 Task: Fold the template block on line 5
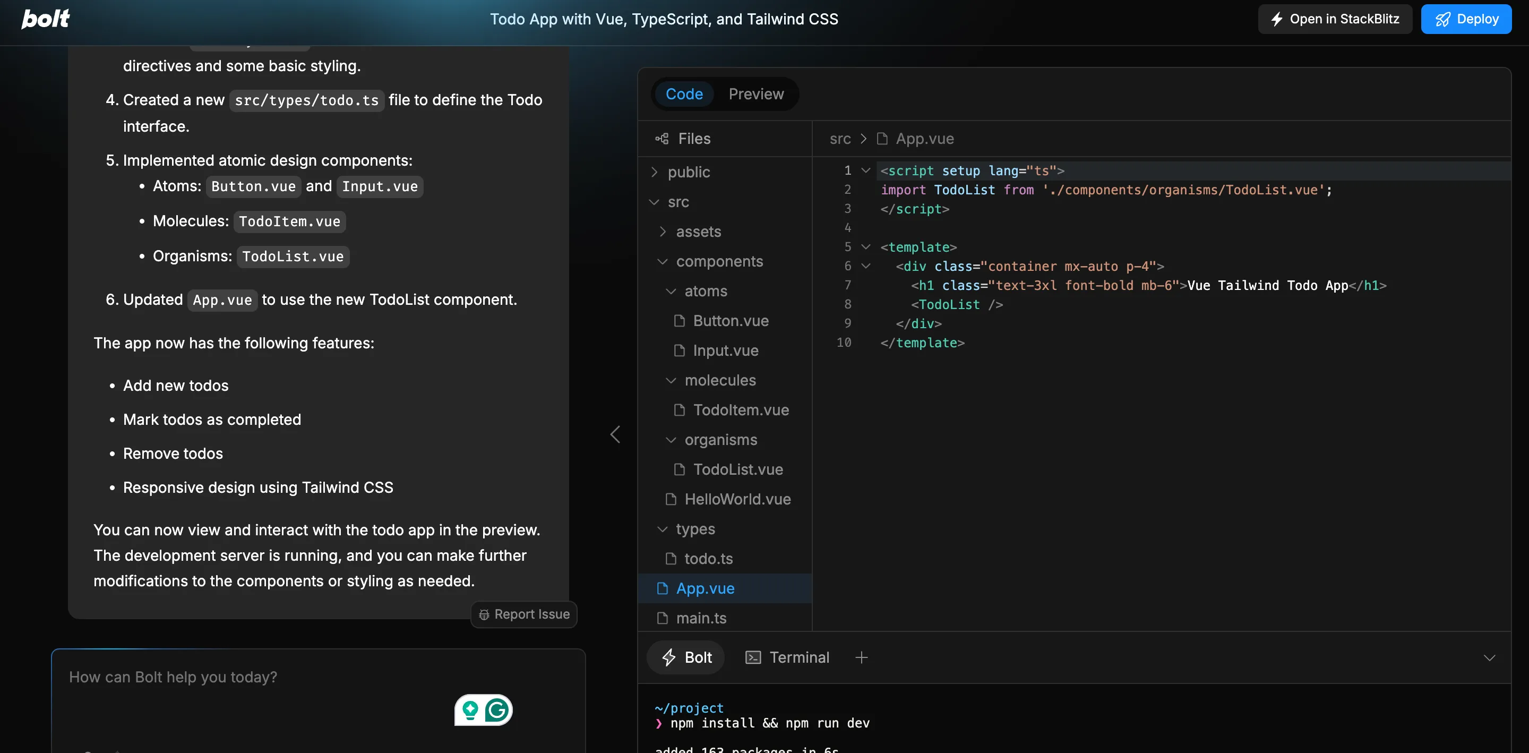[866, 246]
